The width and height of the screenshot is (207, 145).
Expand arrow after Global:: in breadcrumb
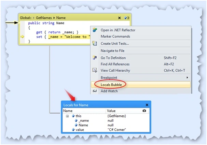[34, 18]
